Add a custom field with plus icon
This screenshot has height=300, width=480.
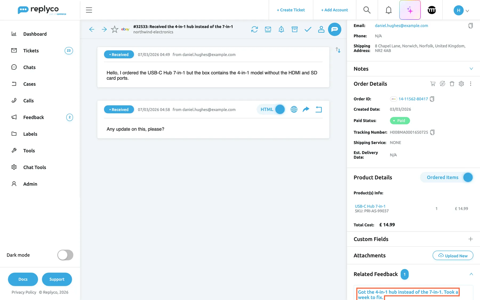pyautogui.click(x=471, y=239)
